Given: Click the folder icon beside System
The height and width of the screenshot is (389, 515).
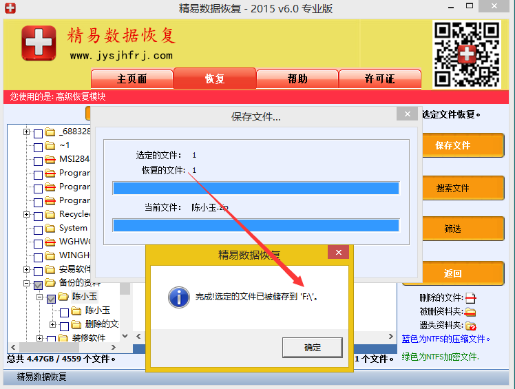Looking at the screenshot, I should 50,229.
